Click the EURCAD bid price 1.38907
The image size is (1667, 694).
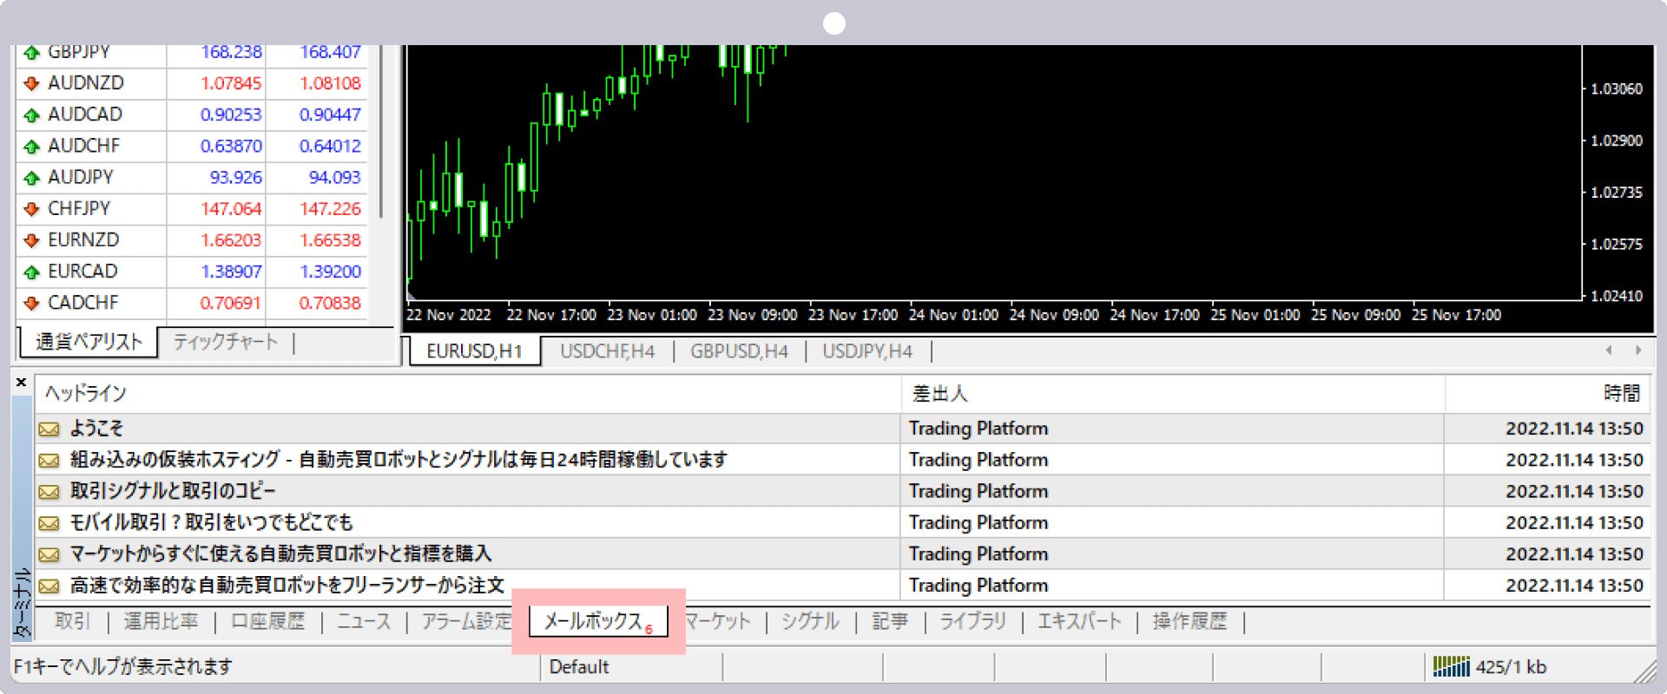tap(231, 272)
